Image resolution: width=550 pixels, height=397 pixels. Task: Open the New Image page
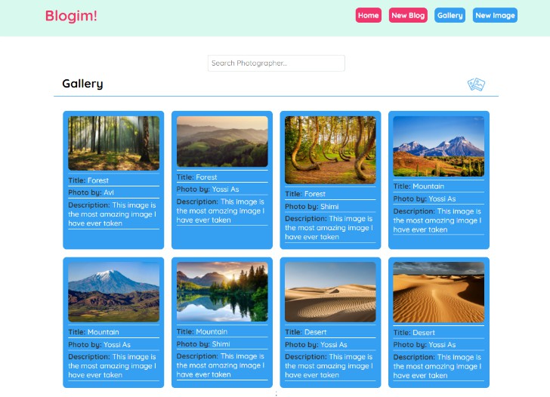coord(495,15)
